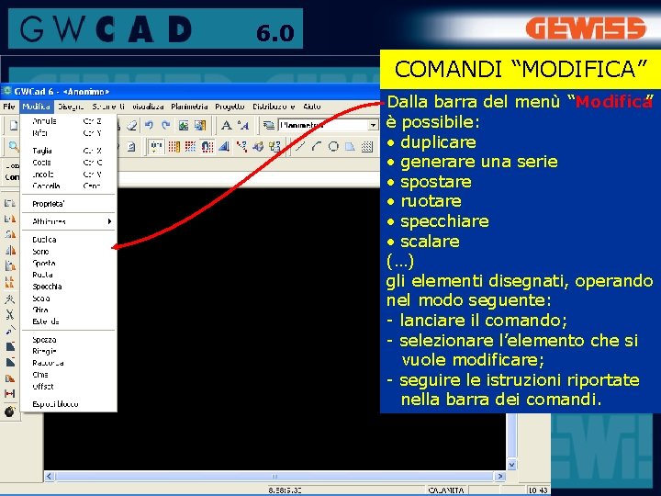Viewport: 661px width, 496px height.
Task: Choose Ruota from the Modifica menu
Action: pos(68,275)
